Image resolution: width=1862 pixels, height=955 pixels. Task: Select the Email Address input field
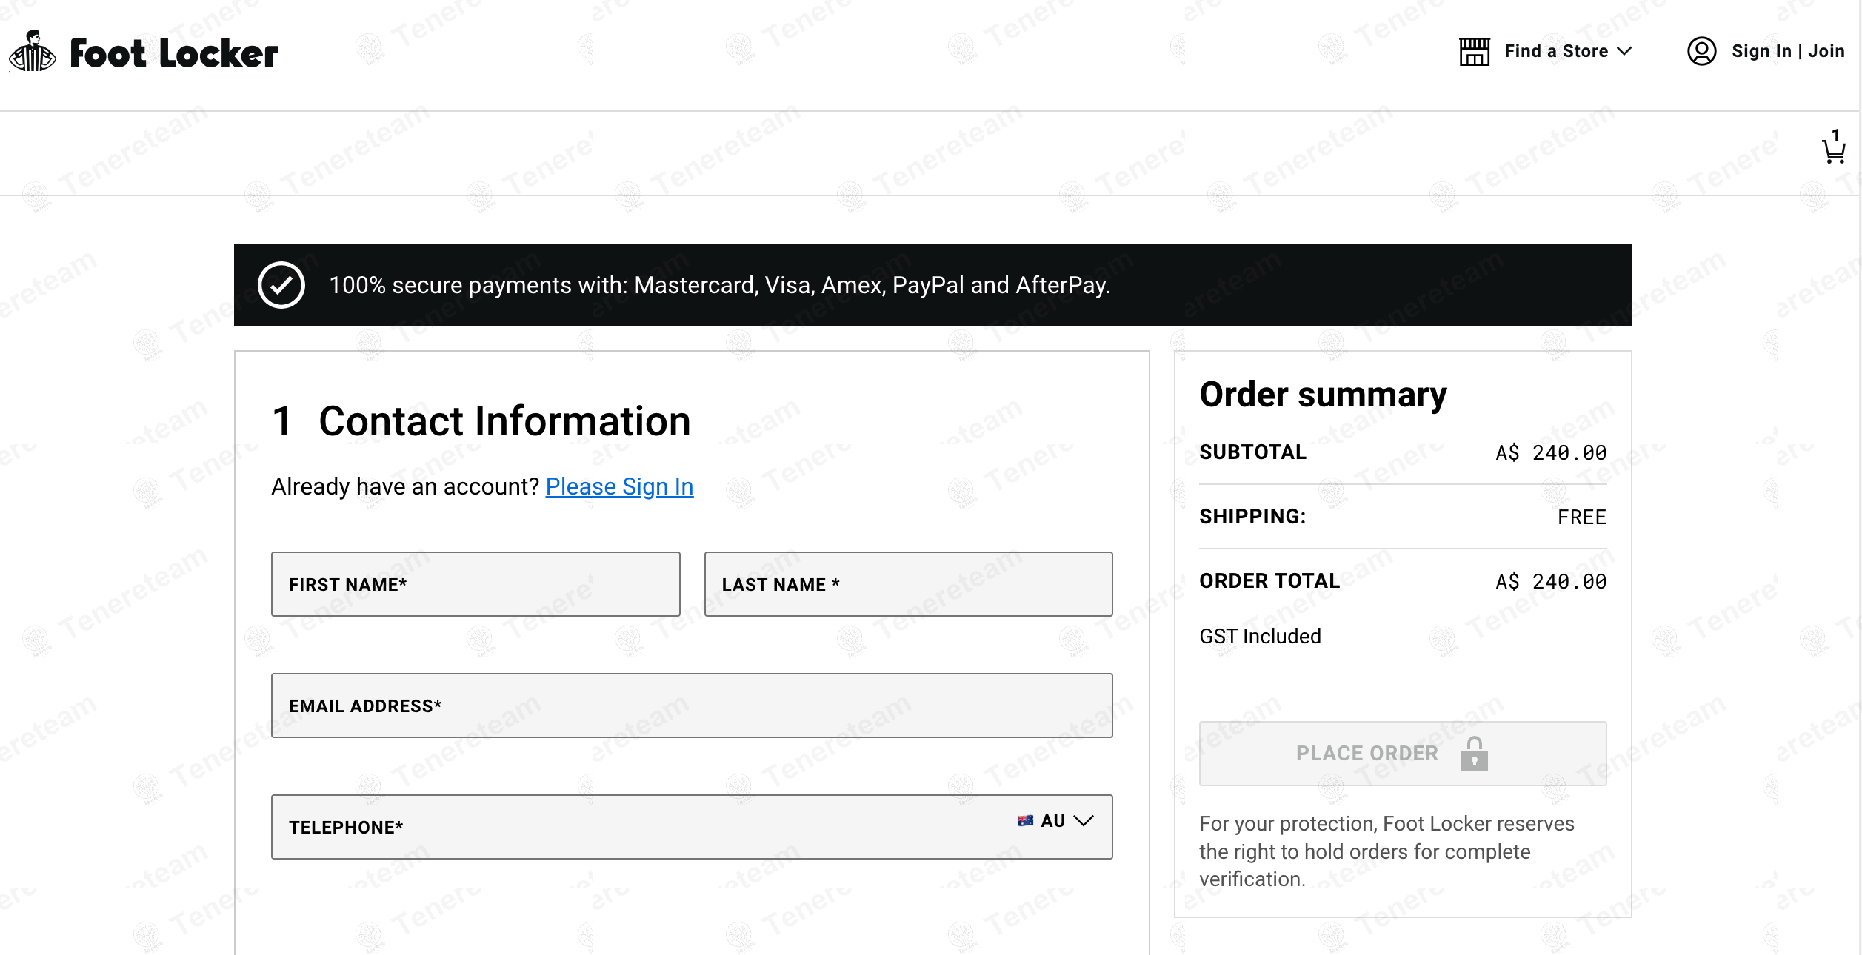coord(692,706)
